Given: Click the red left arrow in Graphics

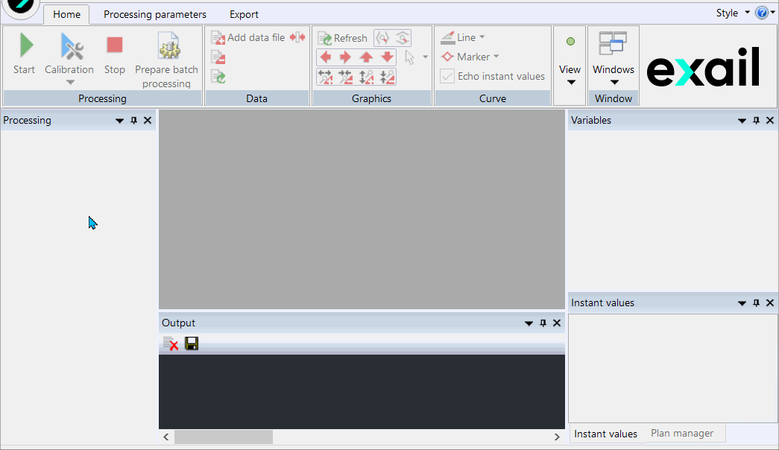Looking at the screenshot, I should coord(326,57).
